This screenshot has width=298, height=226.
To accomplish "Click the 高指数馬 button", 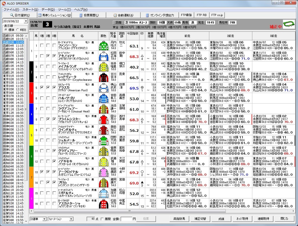I will pos(179,219).
